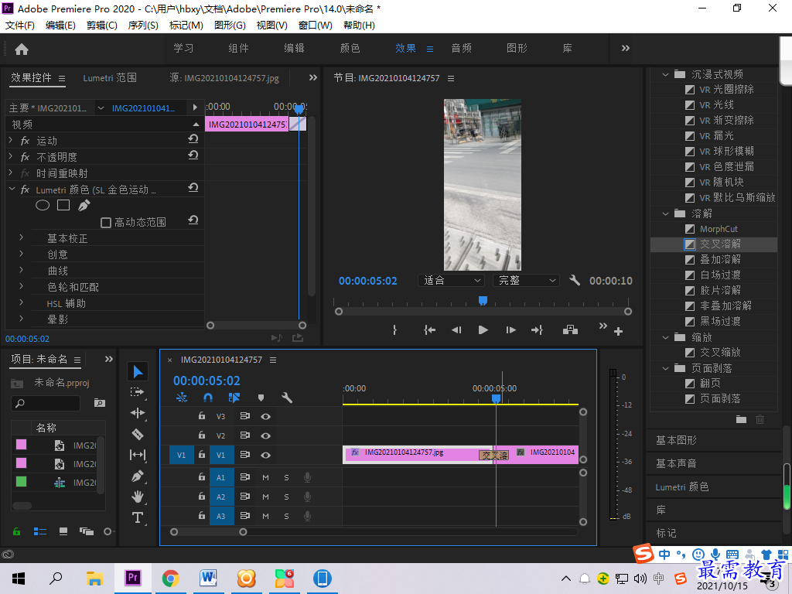
Task: Open timeline display settings wrench
Action: (287, 398)
